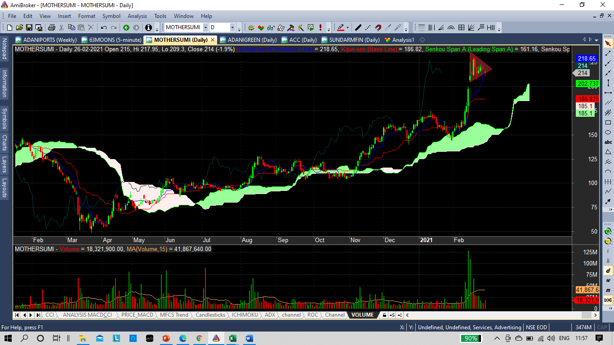Open the symbol information icon
Viewport: 614px width, 345px height.
(x=149, y=27)
